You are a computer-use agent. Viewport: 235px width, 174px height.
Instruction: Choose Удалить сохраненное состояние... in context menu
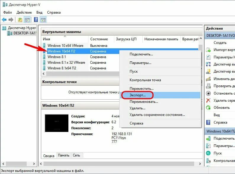[x=160, y=115]
